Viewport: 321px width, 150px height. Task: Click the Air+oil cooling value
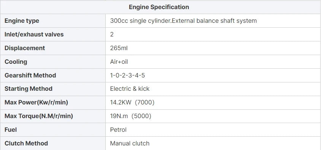pos(119,62)
